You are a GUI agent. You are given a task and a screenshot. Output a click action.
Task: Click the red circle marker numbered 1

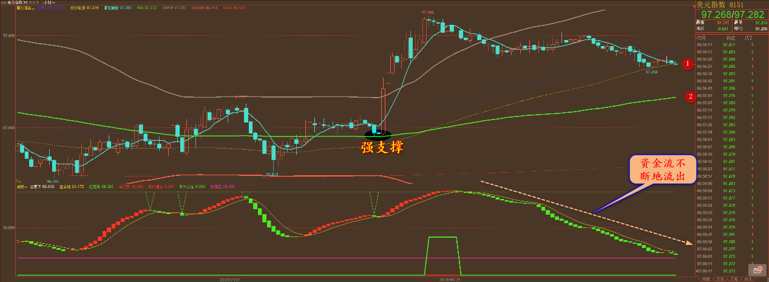point(687,64)
